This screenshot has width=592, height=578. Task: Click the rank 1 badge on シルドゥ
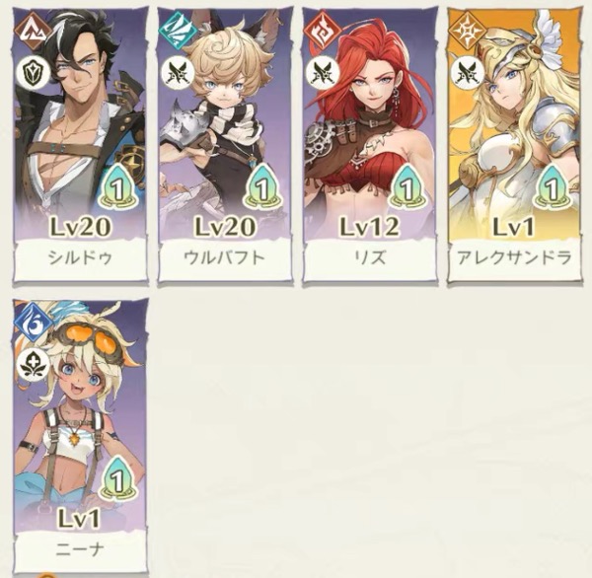tap(118, 187)
